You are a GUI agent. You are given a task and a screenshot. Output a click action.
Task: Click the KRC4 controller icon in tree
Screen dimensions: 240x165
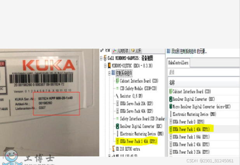coord(109,66)
